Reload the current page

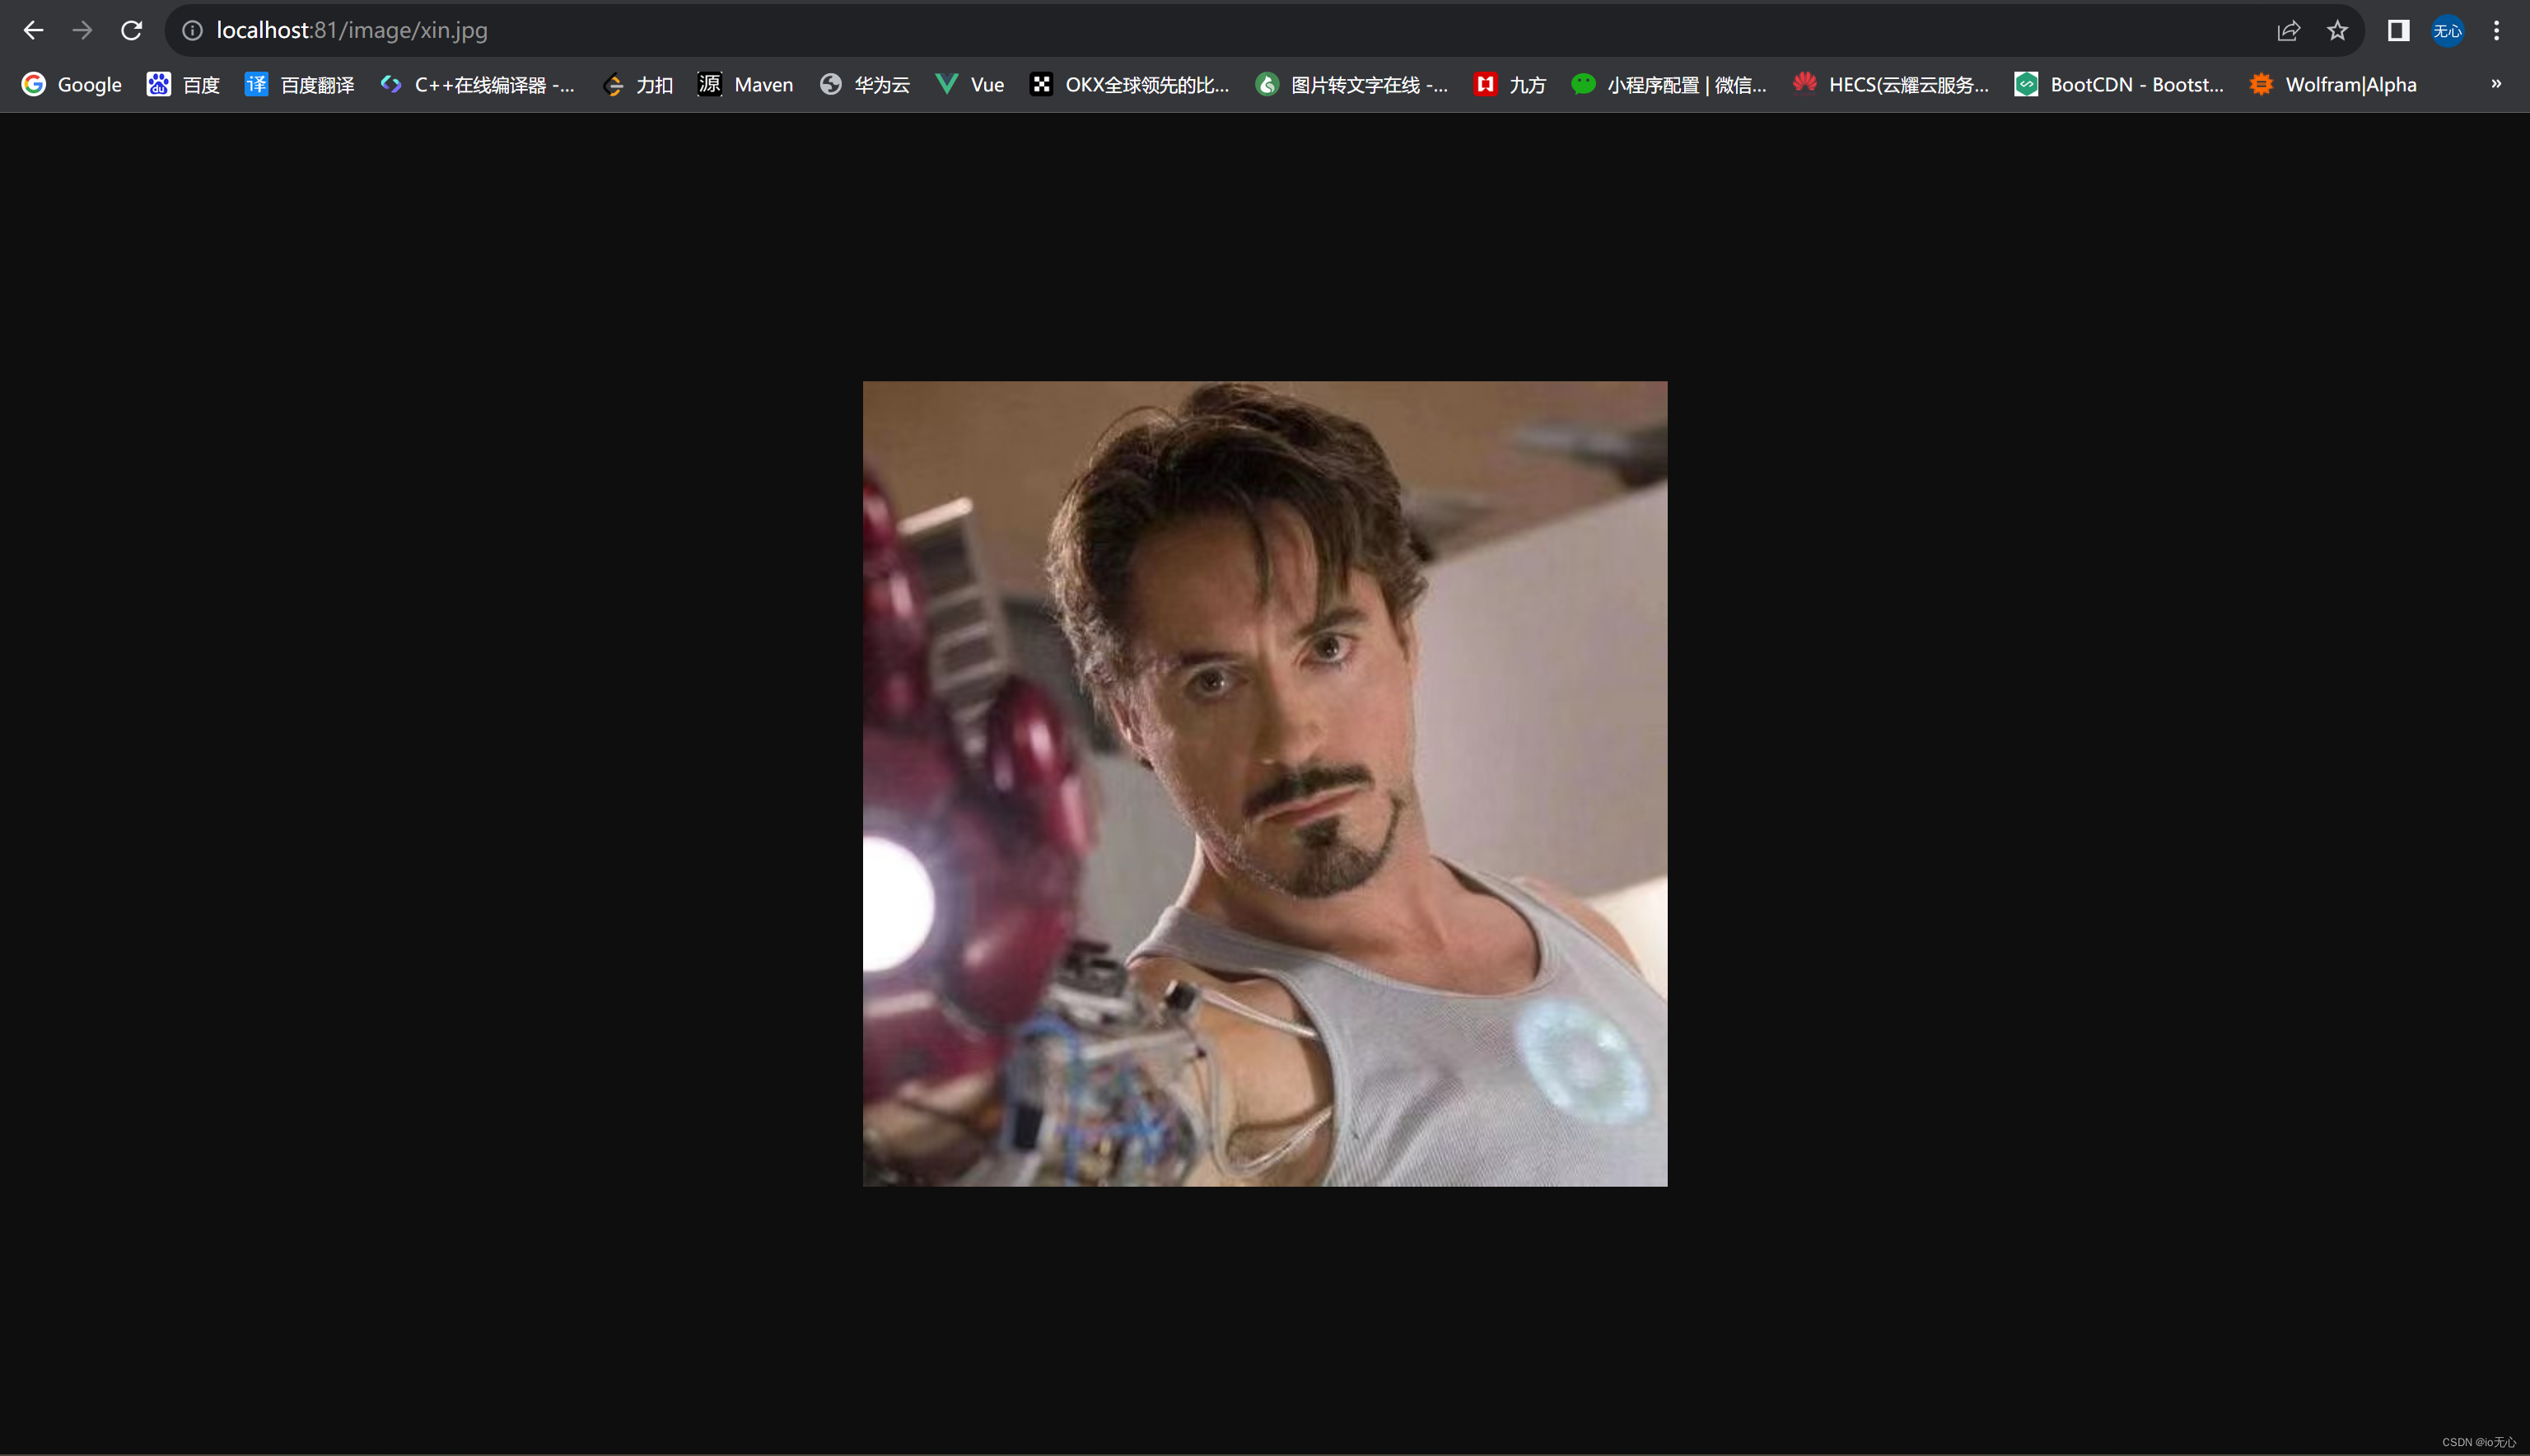coord(131,31)
